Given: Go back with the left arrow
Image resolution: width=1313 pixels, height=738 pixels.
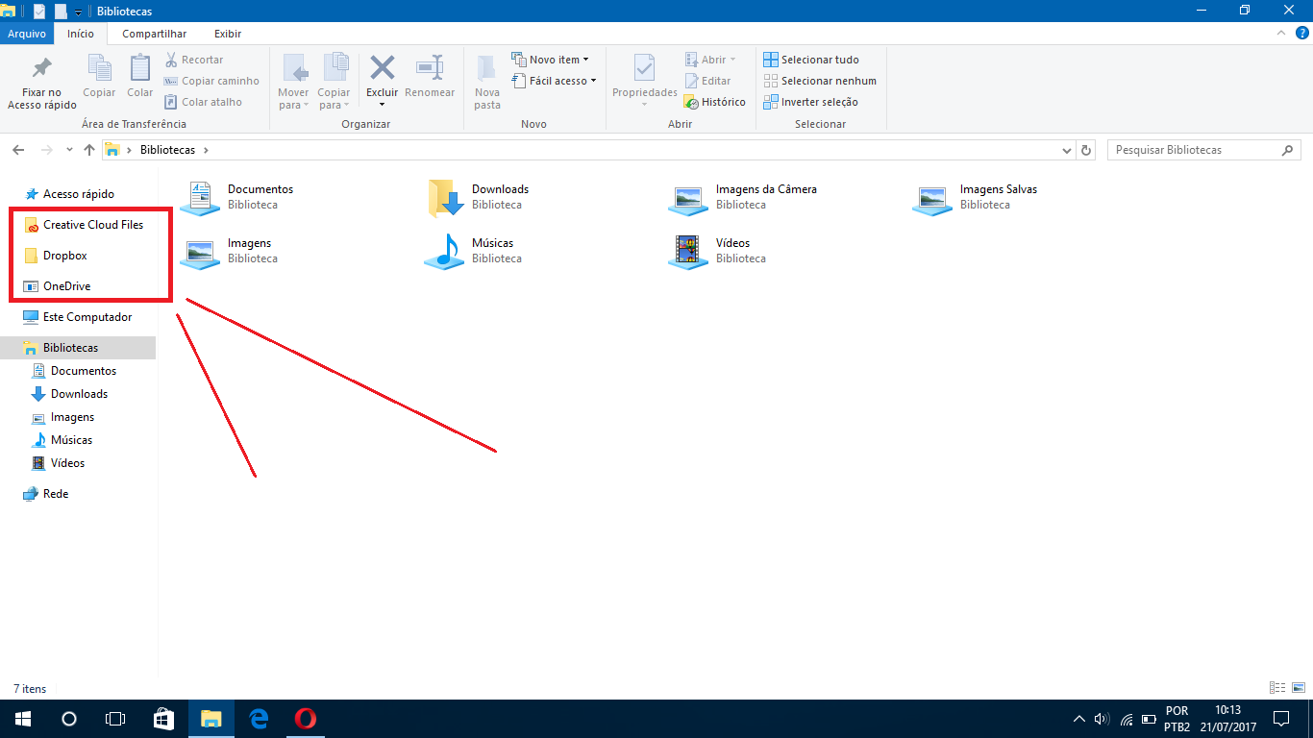Looking at the screenshot, I should click(19, 150).
